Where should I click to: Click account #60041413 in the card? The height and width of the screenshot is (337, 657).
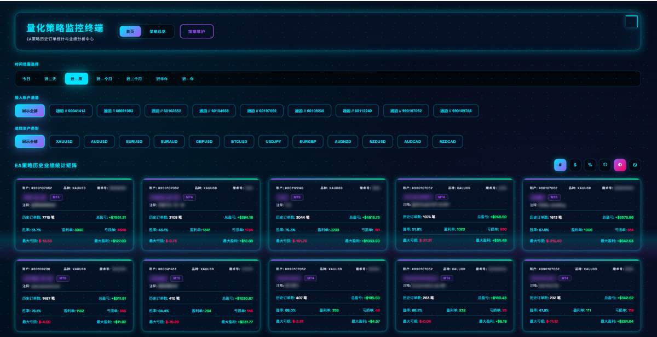coord(168,269)
